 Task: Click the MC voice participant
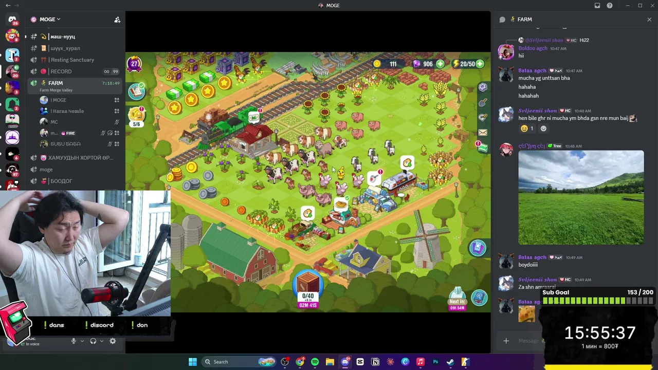[x=80, y=122]
